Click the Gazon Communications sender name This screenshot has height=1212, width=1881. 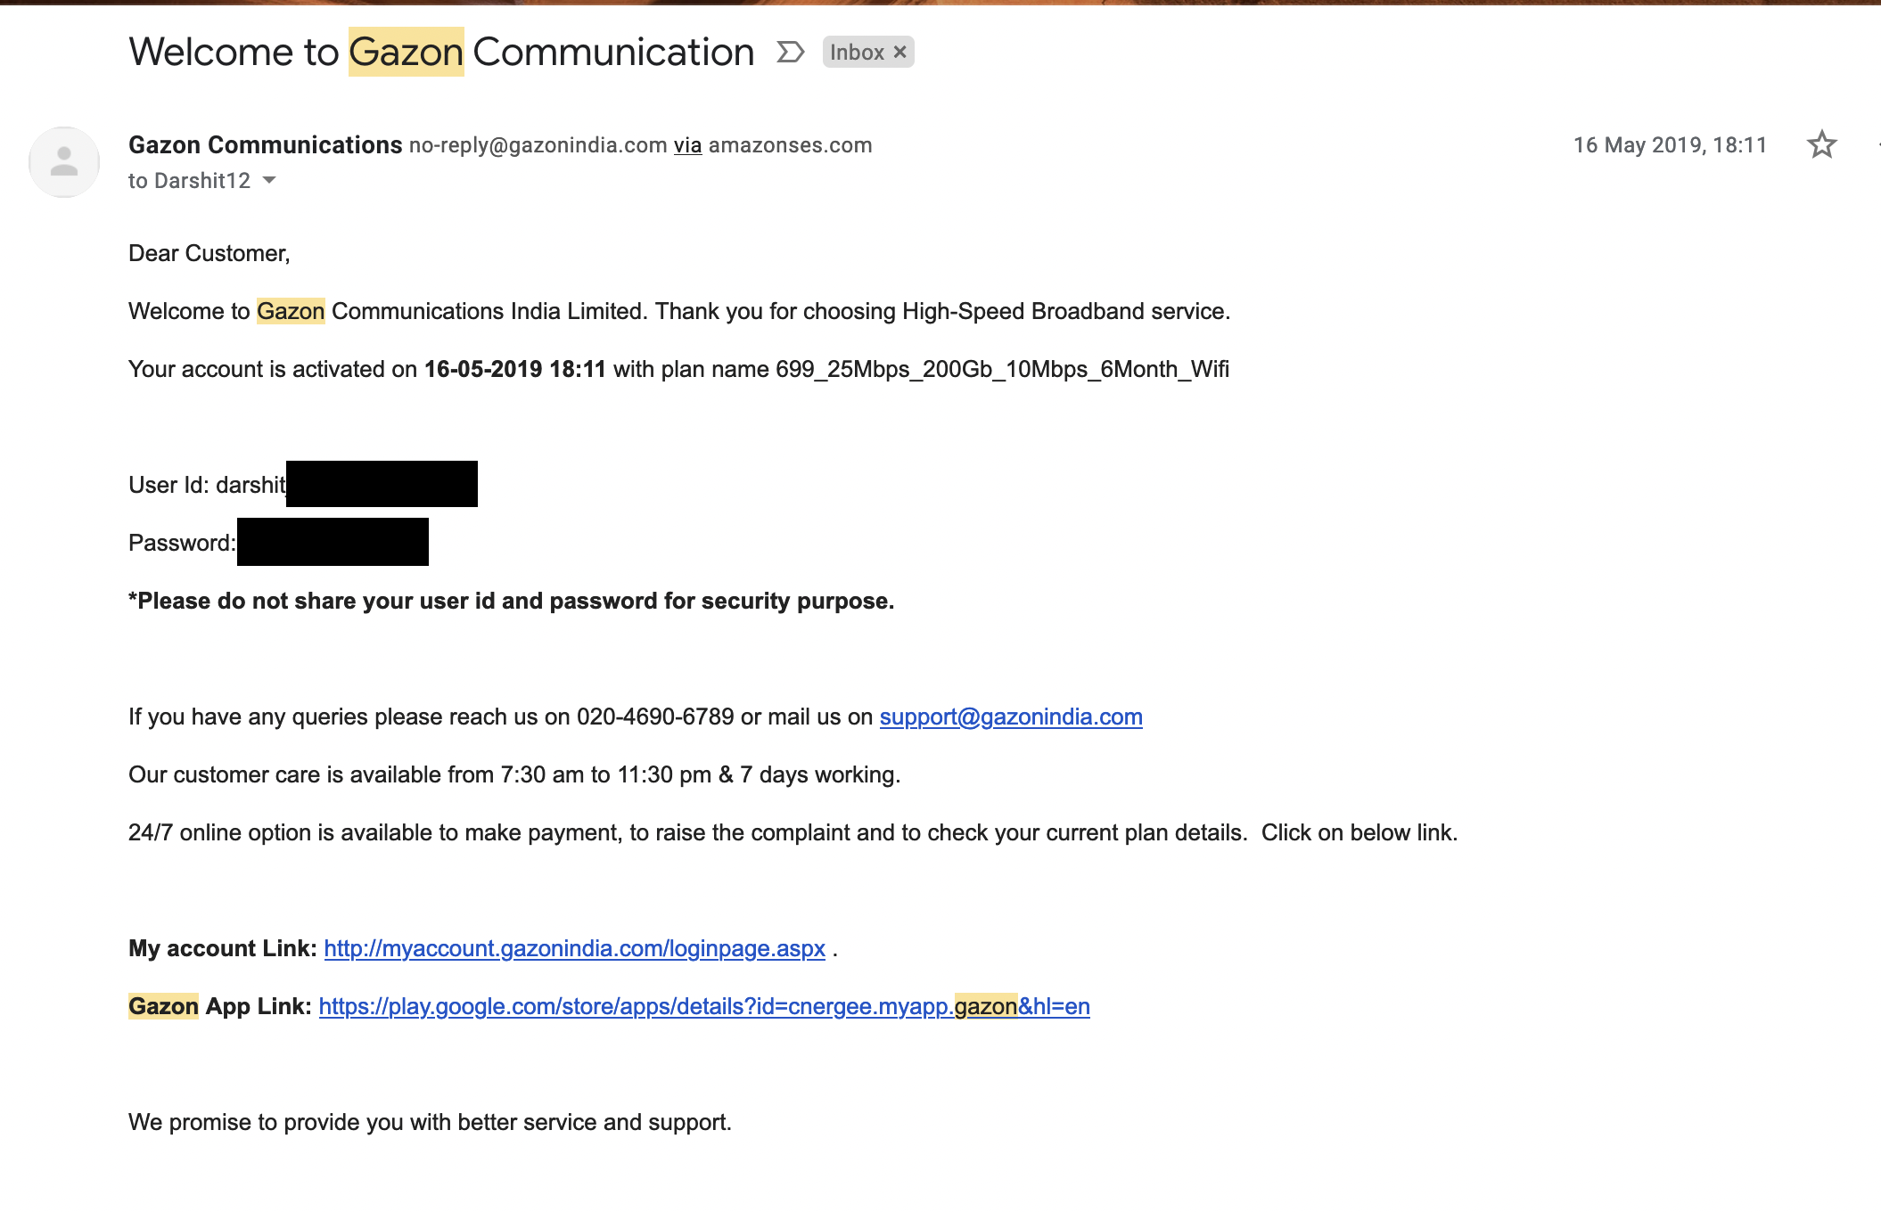coord(266,144)
